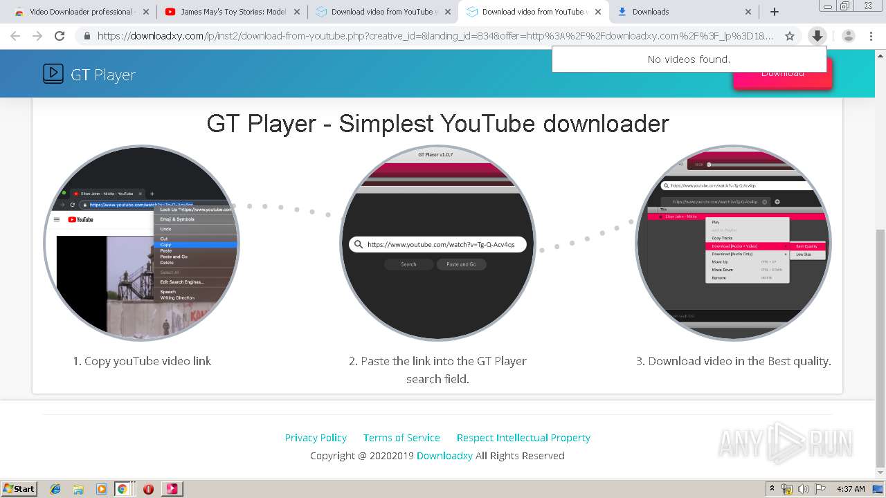The width and height of the screenshot is (886, 498).
Task: Open the video downloader extension icon
Action: click(x=817, y=36)
